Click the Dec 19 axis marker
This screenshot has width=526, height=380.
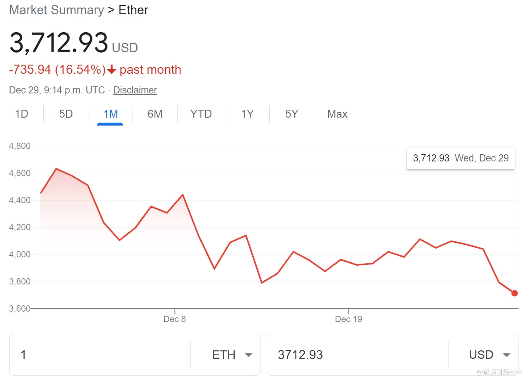click(348, 319)
